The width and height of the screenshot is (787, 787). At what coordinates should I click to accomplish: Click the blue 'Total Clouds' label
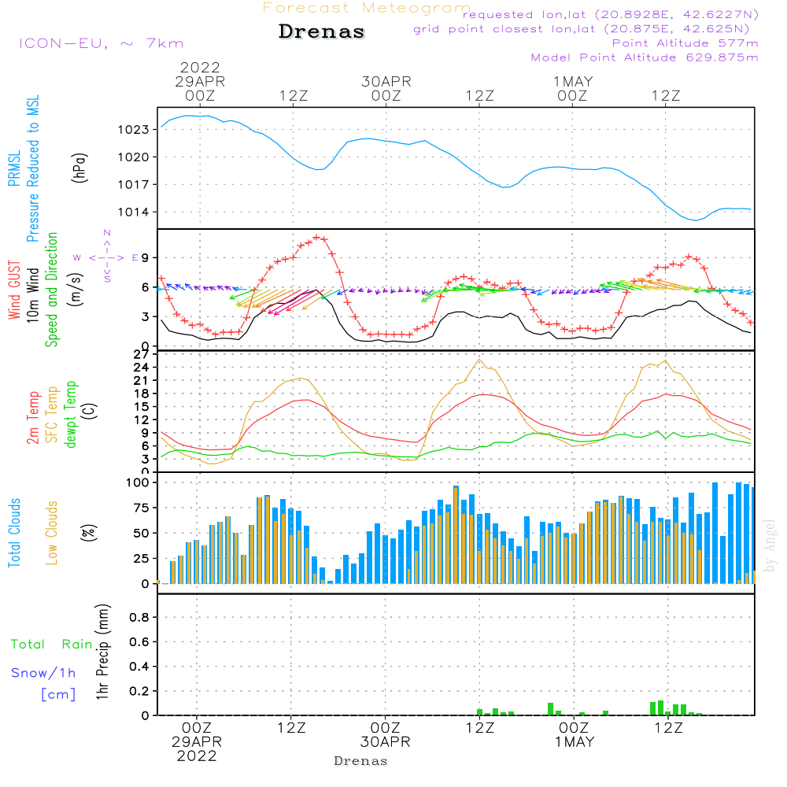14,533
